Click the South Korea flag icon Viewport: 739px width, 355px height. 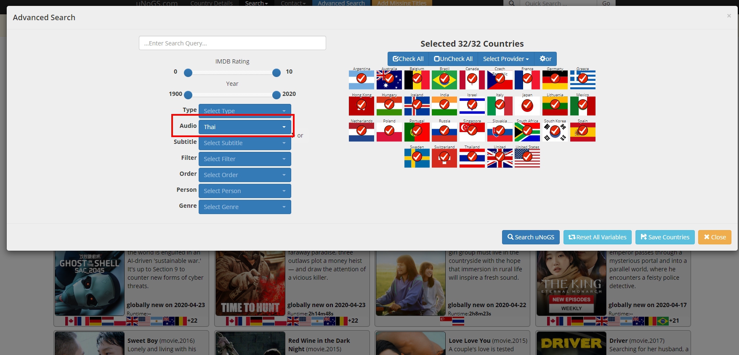[555, 132]
